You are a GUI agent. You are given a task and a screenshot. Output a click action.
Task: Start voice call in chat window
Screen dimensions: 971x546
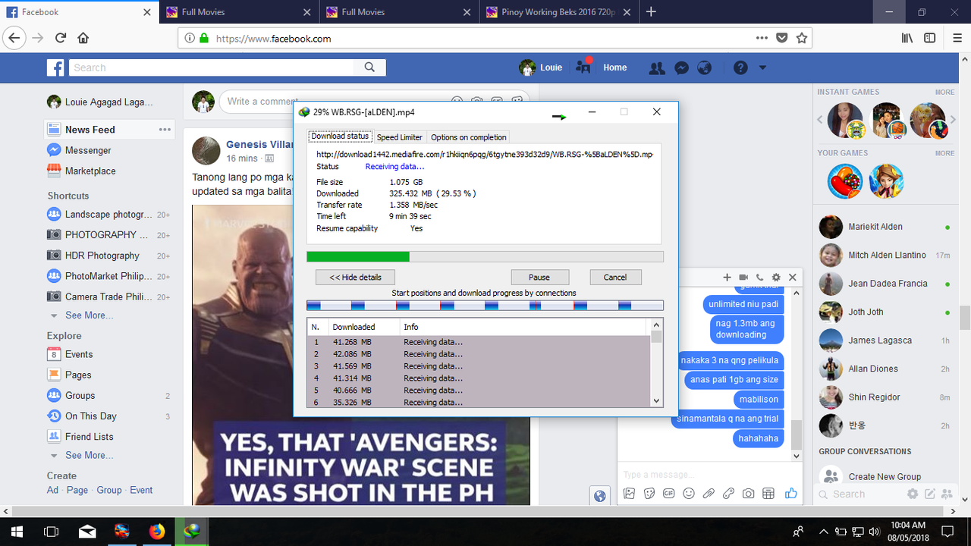760,278
